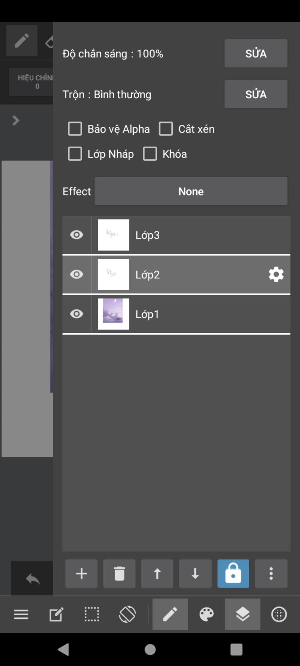Open the three-dot layer options menu
The height and width of the screenshot is (666, 300).
coord(271,574)
